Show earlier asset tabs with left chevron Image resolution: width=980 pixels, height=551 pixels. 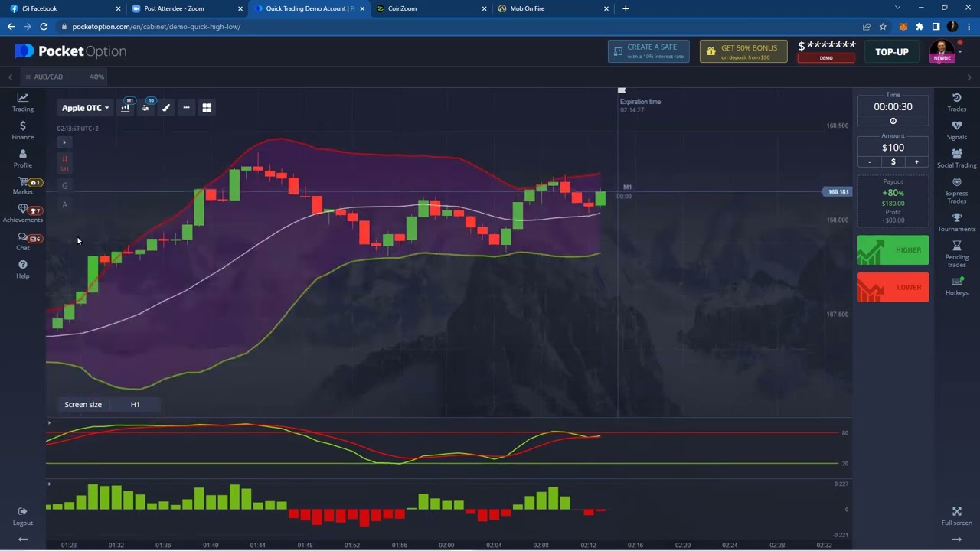(x=10, y=77)
